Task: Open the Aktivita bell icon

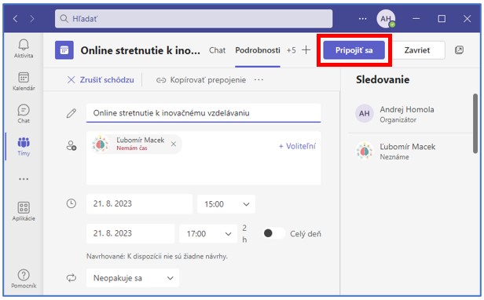Action: [24, 49]
